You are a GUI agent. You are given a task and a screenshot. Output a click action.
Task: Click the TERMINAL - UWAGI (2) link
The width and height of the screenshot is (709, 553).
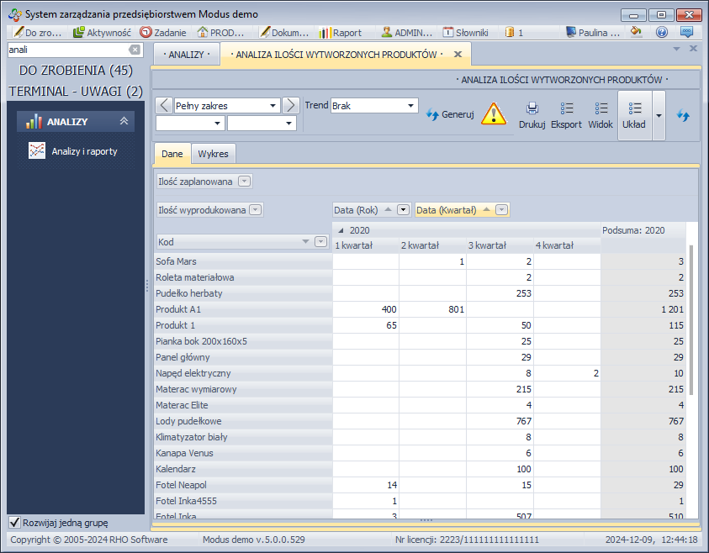pos(76,91)
